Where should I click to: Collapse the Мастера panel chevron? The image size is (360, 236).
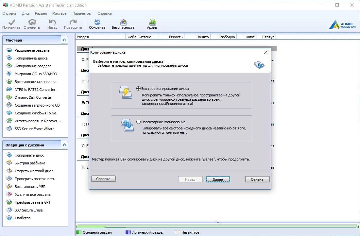point(64,40)
